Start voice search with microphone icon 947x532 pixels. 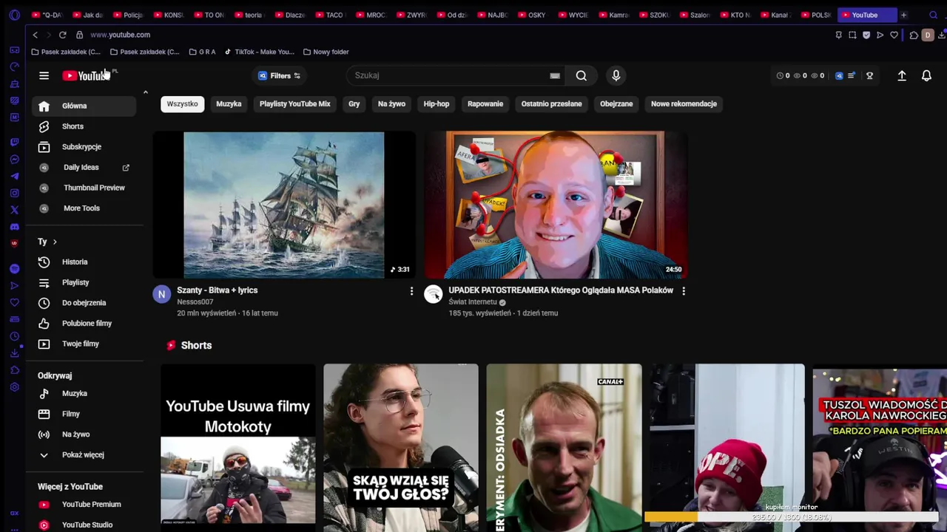pyautogui.click(x=616, y=75)
